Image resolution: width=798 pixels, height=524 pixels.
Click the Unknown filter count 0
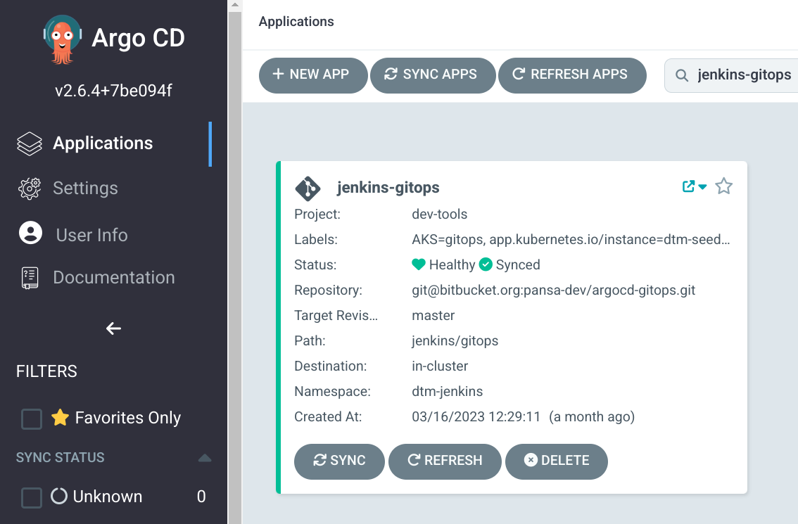point(201,497)
